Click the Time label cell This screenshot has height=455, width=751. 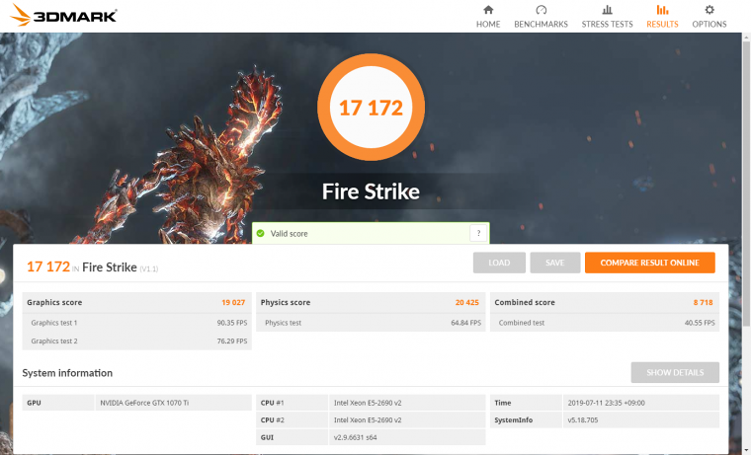coord(526,403)
